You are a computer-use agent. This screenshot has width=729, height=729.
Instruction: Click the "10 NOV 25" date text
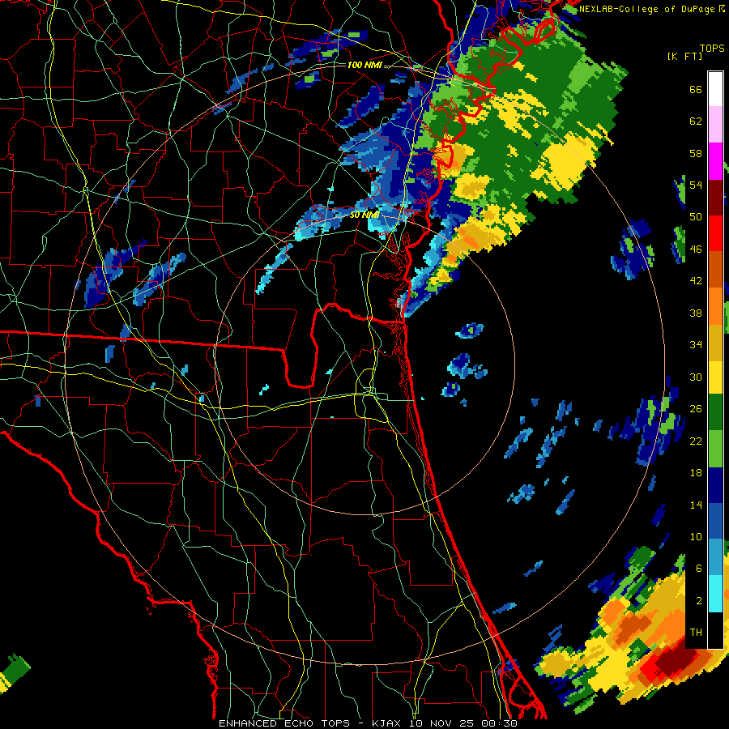point(444,723)
